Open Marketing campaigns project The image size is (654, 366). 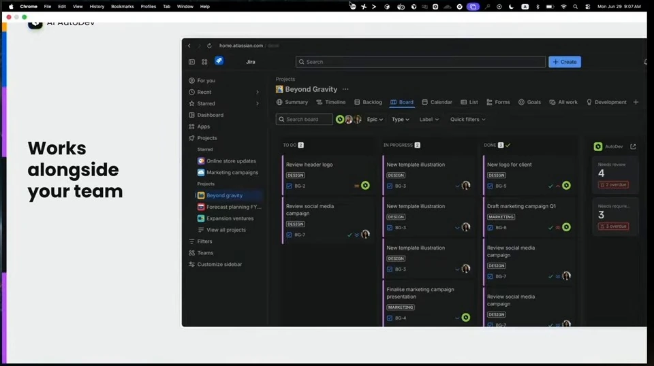[229, 172]
